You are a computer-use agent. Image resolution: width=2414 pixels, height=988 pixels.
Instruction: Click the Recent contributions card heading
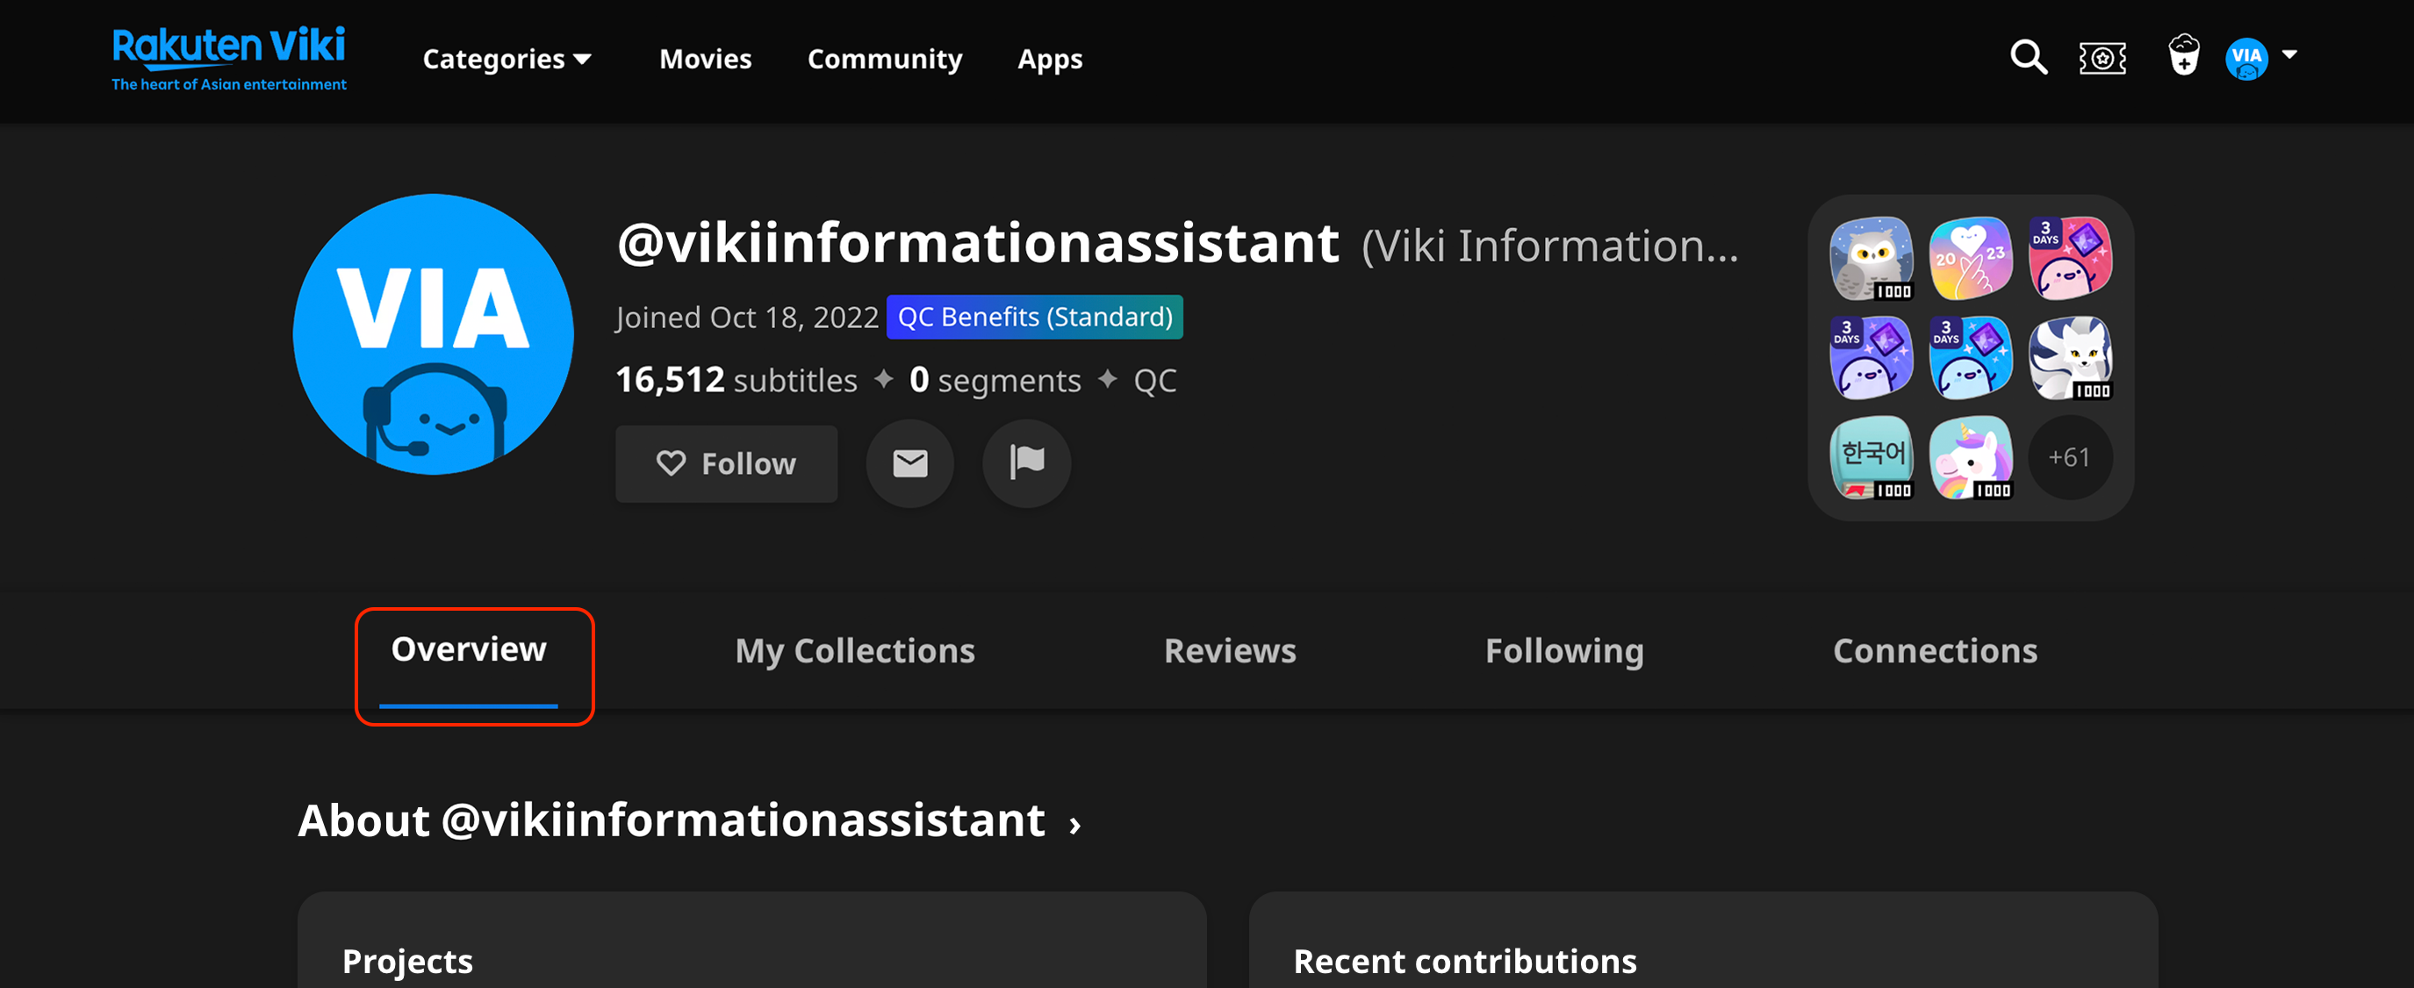(x=1465, y=961)
